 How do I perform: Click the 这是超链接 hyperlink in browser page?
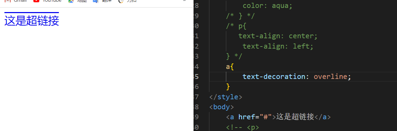32,21
